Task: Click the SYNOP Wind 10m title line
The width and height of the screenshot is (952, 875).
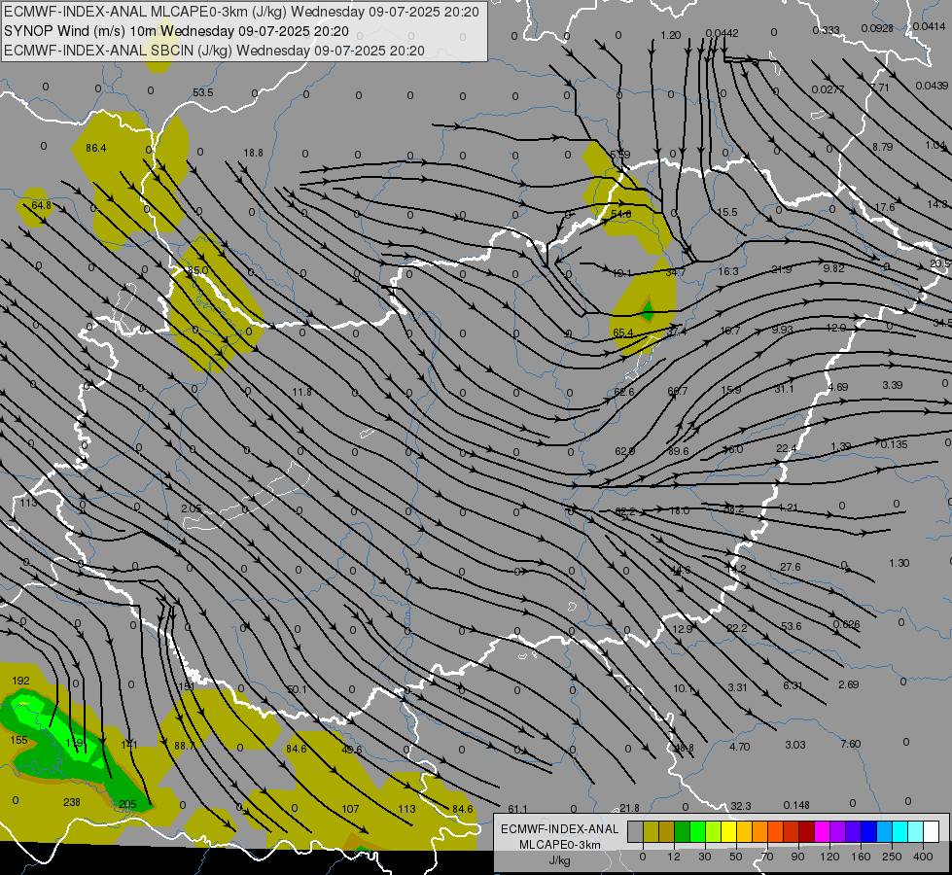Action: [176, 31]
